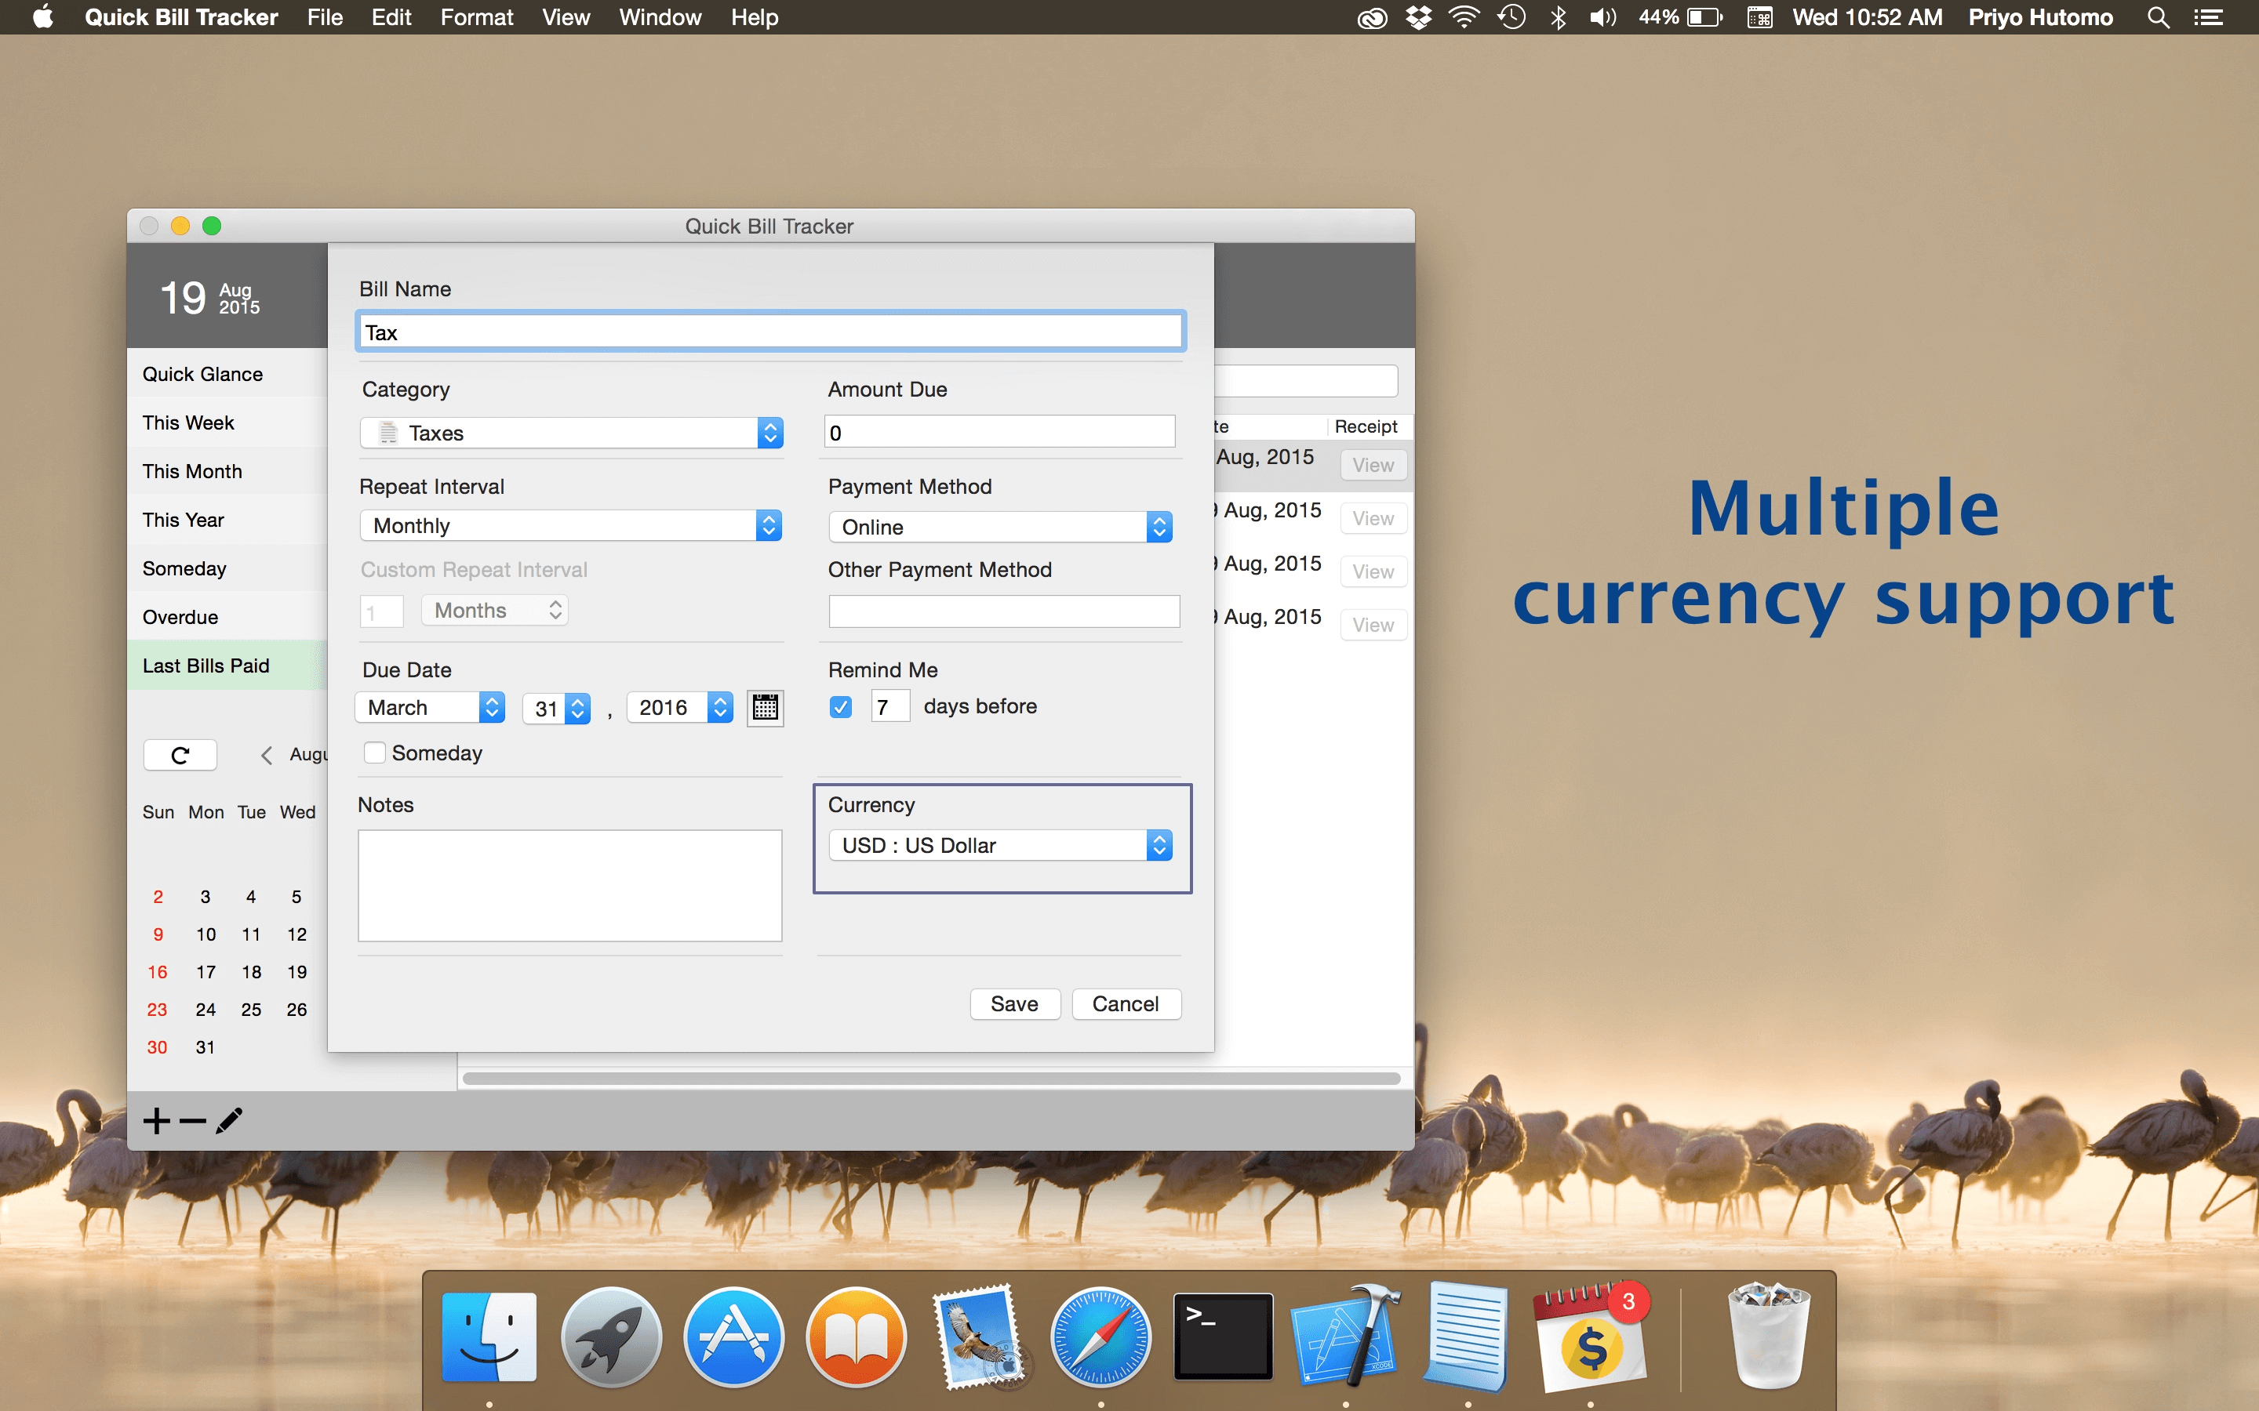Viewport: 2259px width, 1411px height.
Task: Open the calendar date picker icon
Action: (765, 707)
